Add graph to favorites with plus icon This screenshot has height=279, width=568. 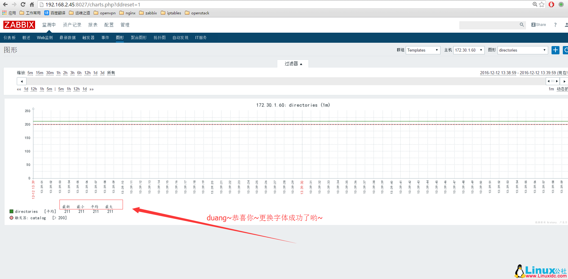coord(555,50)
